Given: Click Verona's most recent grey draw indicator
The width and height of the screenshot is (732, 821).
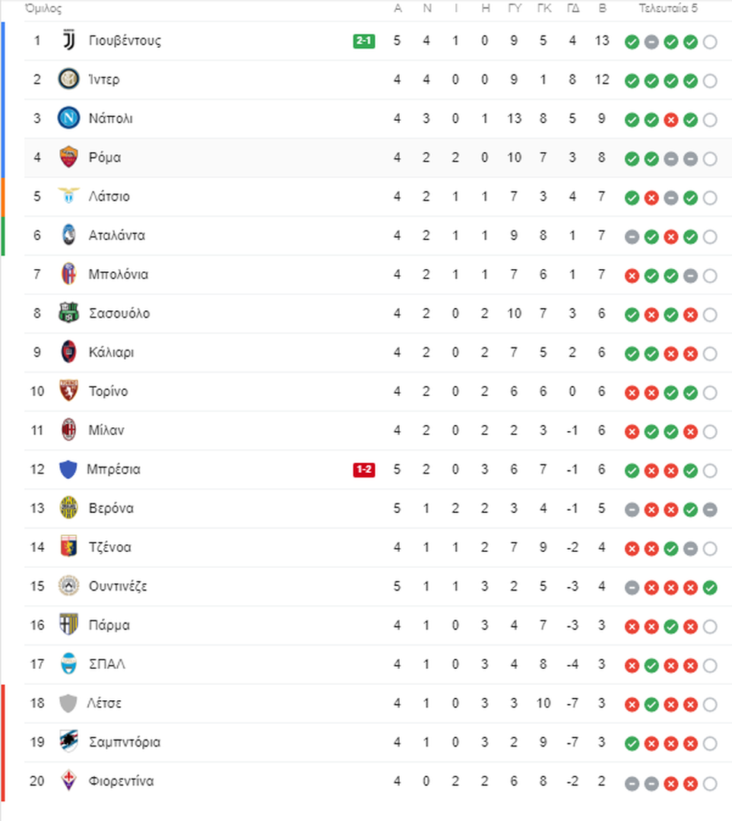Looking at the screenshot, I should point(710,509).
